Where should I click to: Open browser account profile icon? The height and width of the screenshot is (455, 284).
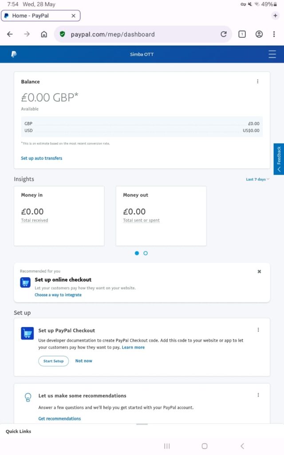pos(259,34)
